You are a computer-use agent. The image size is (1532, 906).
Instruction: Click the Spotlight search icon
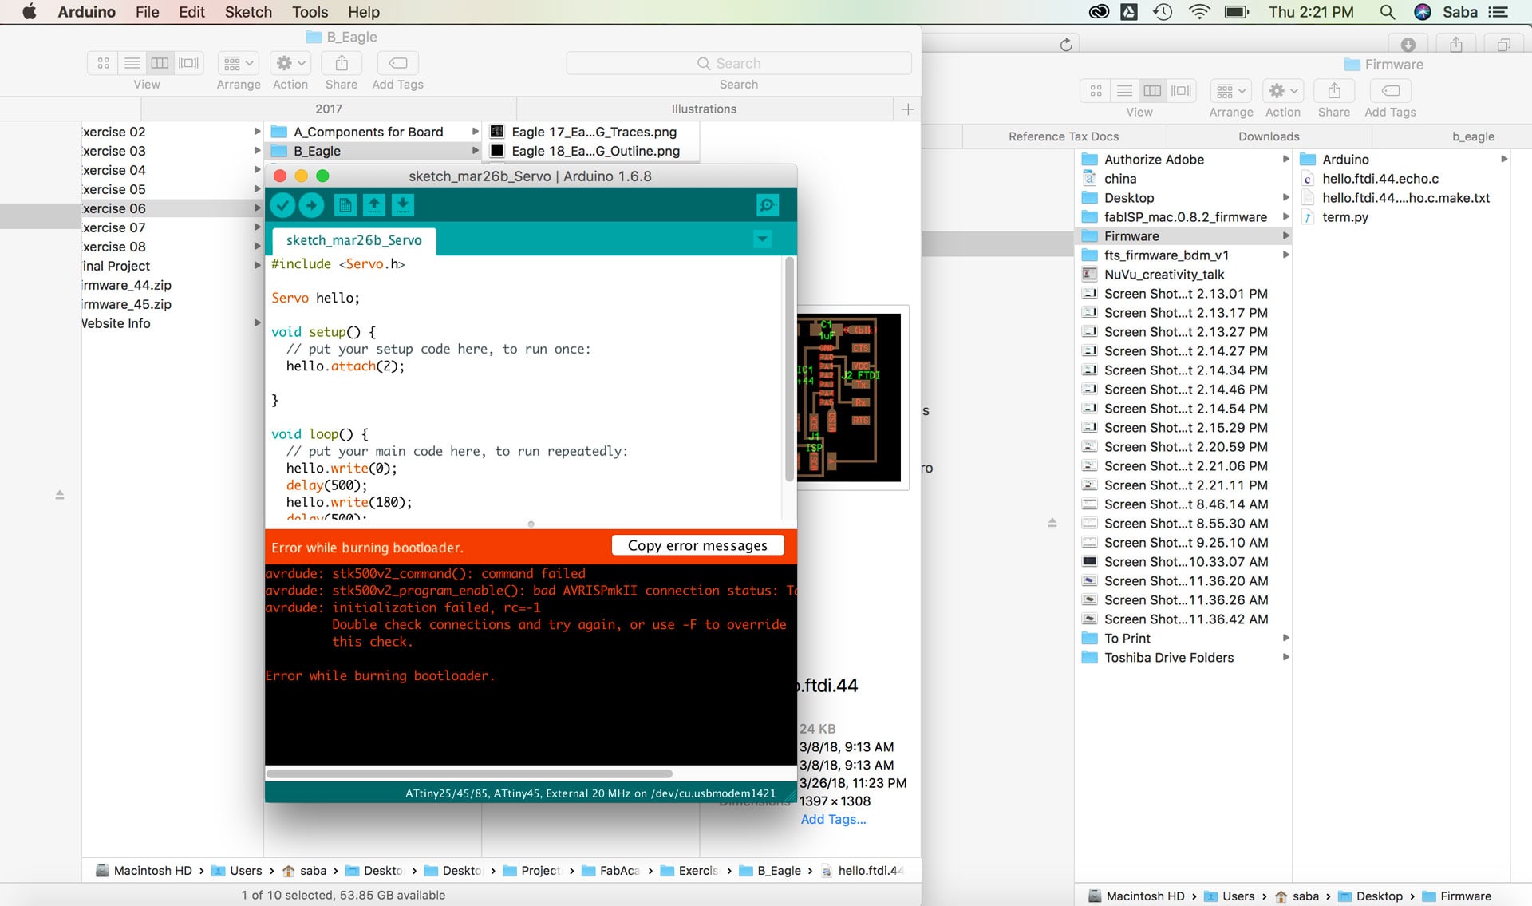point(1388,12)
